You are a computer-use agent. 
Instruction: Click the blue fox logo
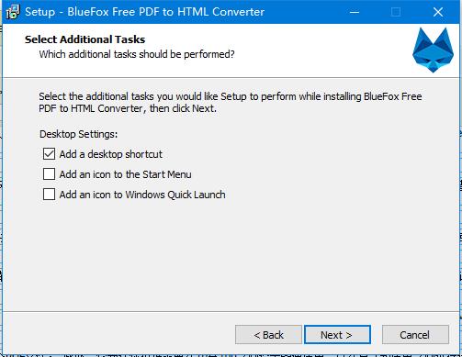433,50
